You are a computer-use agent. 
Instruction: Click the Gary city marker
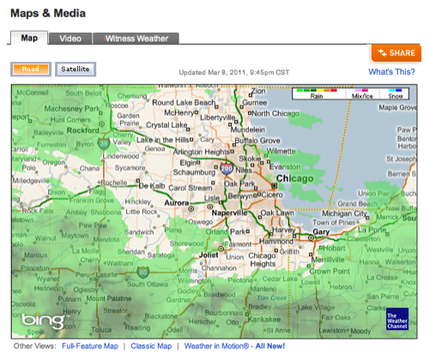tap(311, 237)
